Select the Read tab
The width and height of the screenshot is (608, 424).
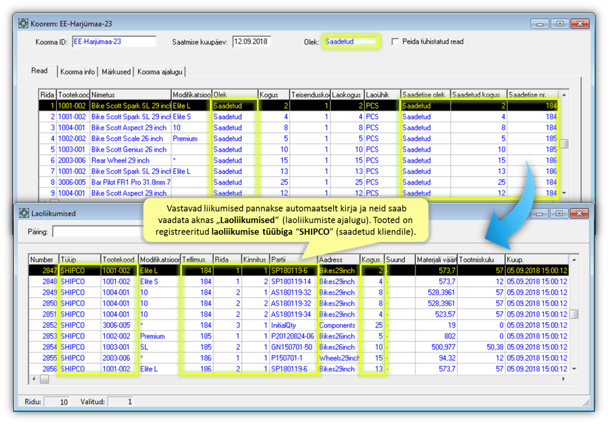pyautogui.click(x=39, y=71)
